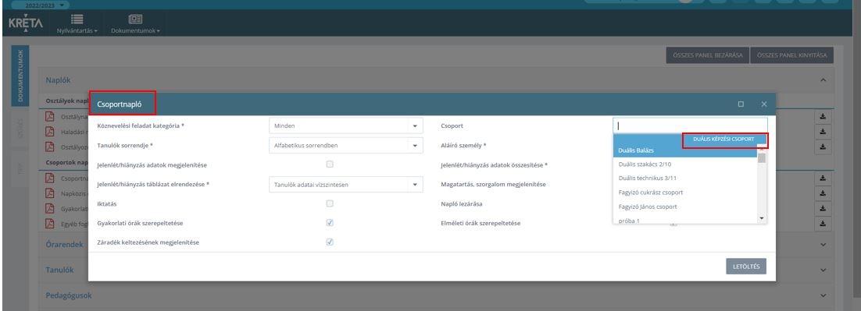Viewport: 861px width, 311px height.
Task: Click the Csoport search input field
Action: tap(690, 126)
